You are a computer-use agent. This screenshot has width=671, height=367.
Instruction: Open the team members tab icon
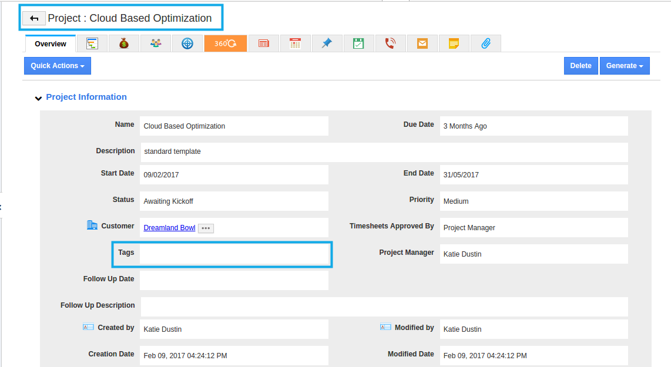pyautogui.click(x=156, y=43)
